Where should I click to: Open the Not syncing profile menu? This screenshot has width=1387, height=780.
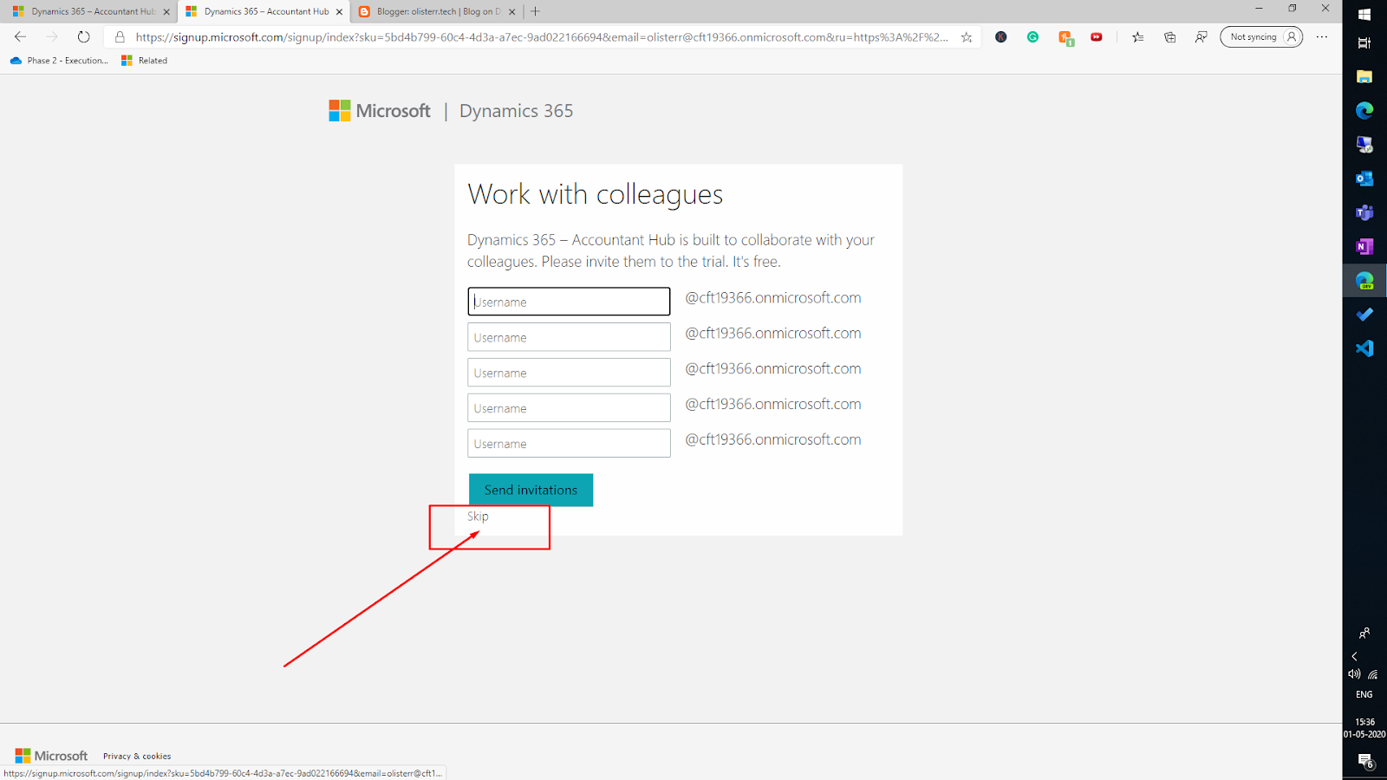tap(1261, 37)
